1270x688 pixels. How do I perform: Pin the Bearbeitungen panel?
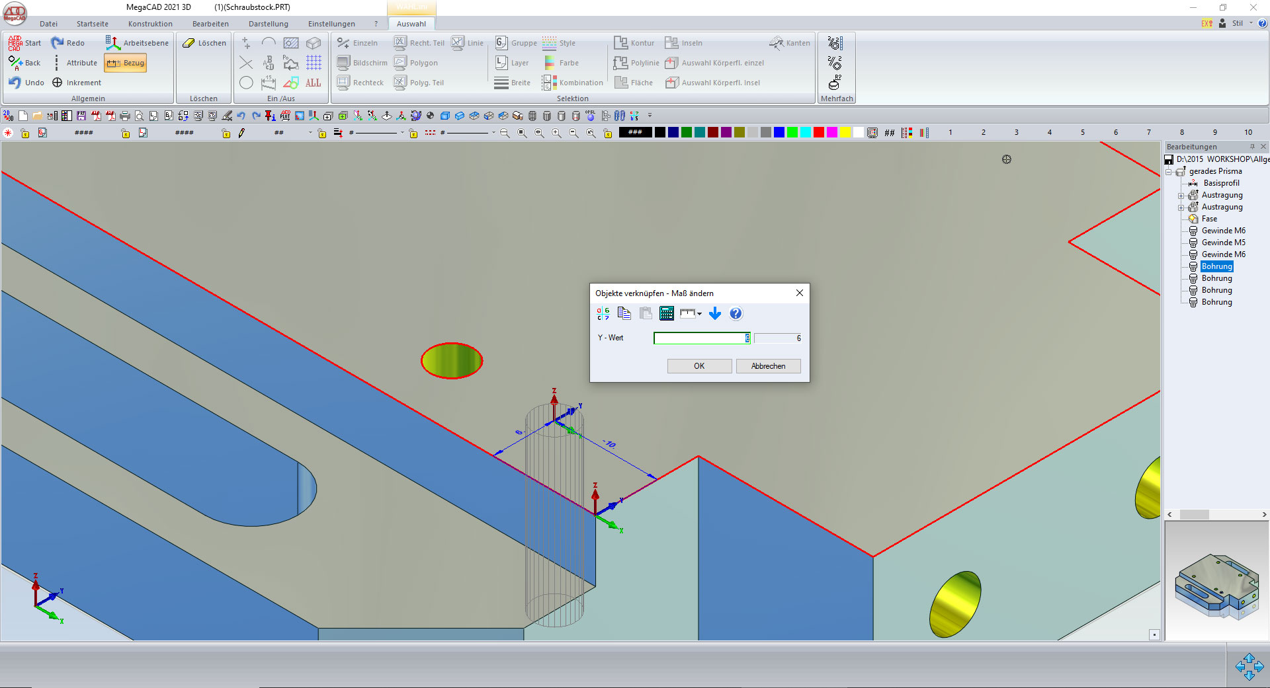(1252, 147)
